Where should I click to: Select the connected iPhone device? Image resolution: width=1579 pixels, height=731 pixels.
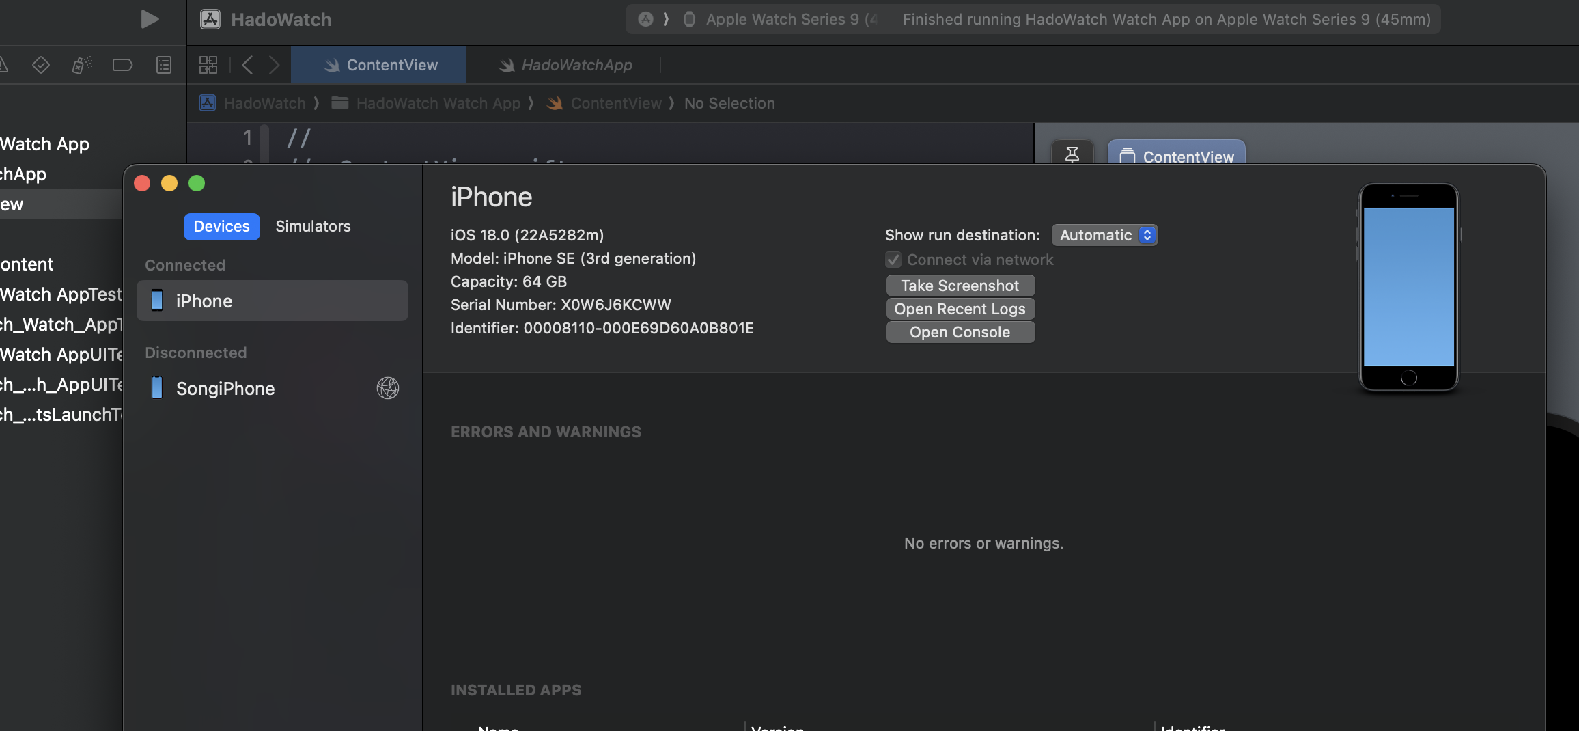[273, 301]
